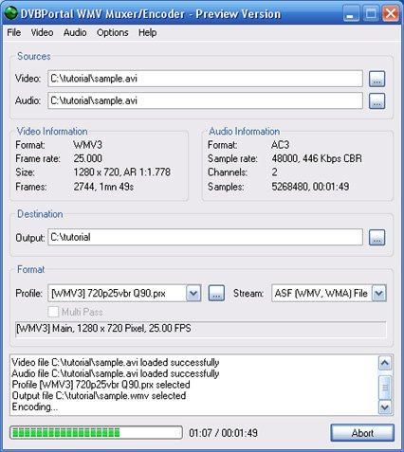Click into the Video source path field
This screenshot has height=452, width=404.
(x=205, y=79)
